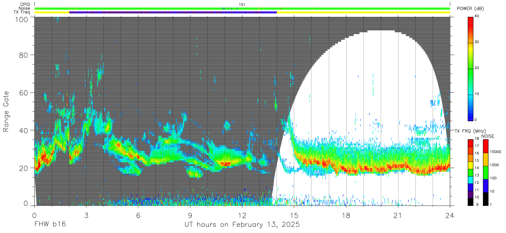
Task: Click y-axis tick label '60'
Action: [x=24, y=92]
